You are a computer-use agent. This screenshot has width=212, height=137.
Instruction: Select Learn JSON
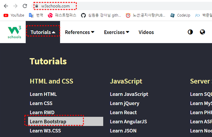tap(123, 131)
